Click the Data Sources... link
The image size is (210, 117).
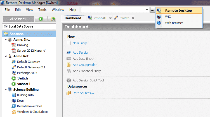[x=83, y=93]
